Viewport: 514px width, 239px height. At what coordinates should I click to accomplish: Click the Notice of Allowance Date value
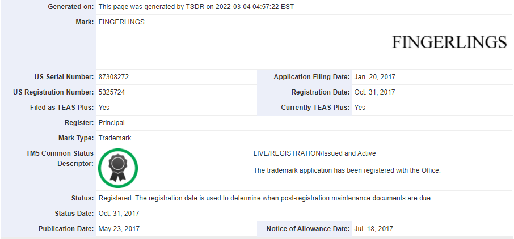coord(374,229)
